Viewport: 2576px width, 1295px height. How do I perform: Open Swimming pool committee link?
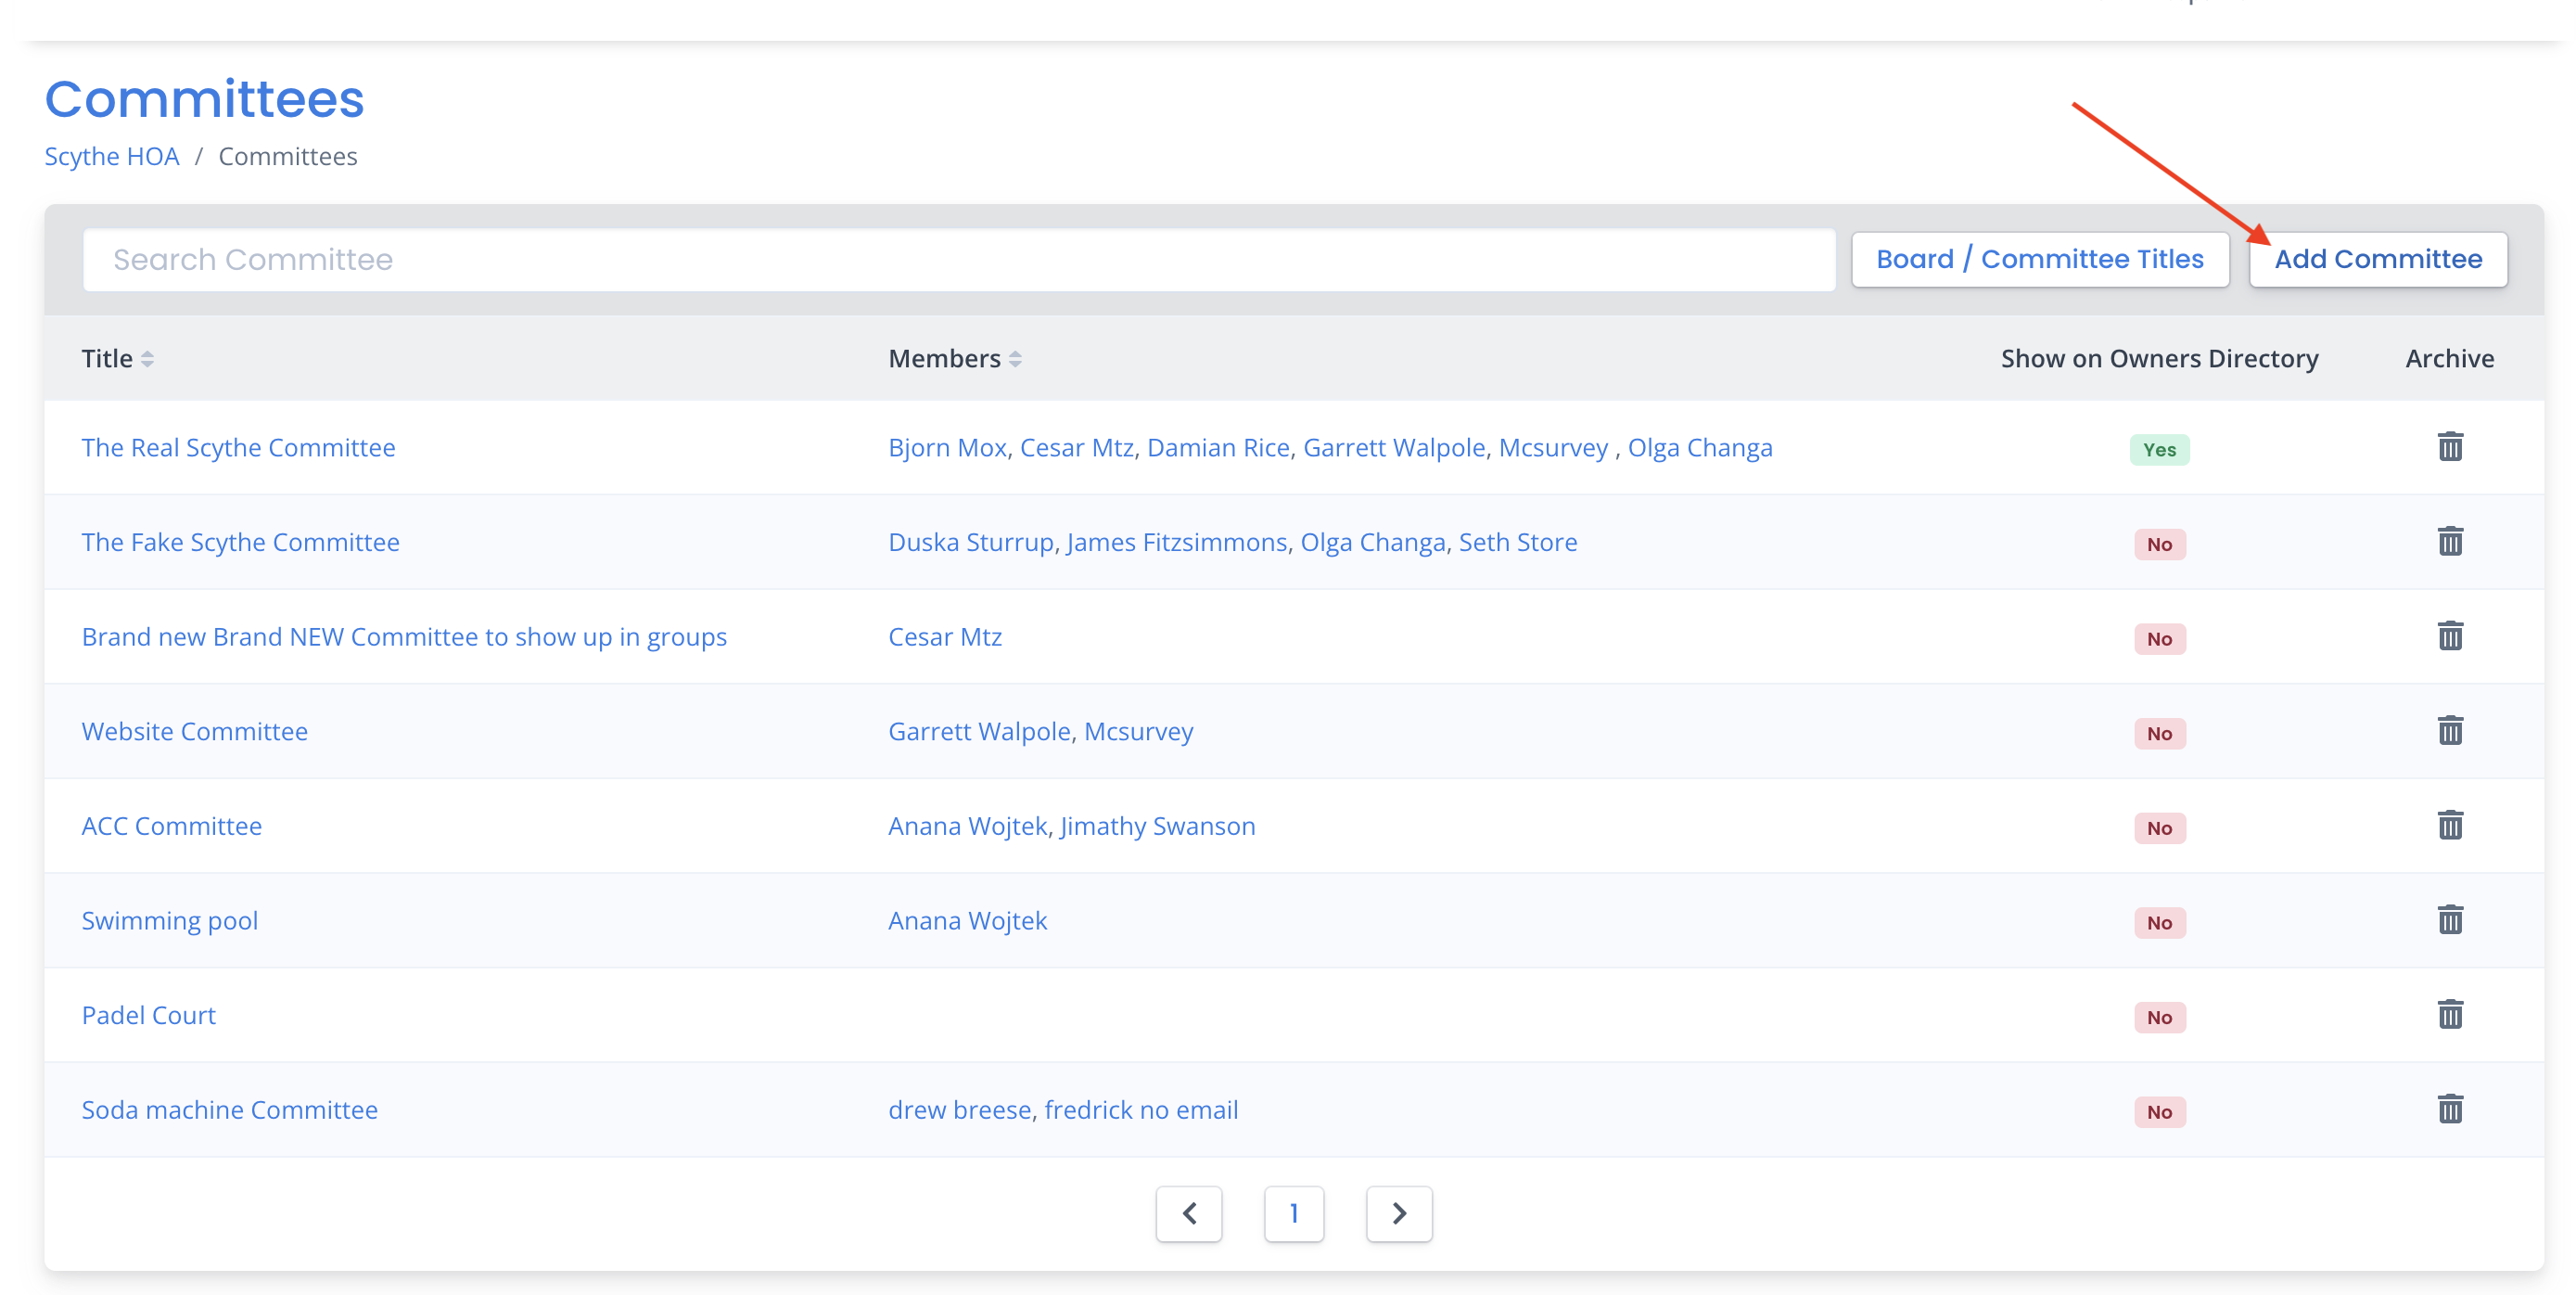(x=170, y=921)
